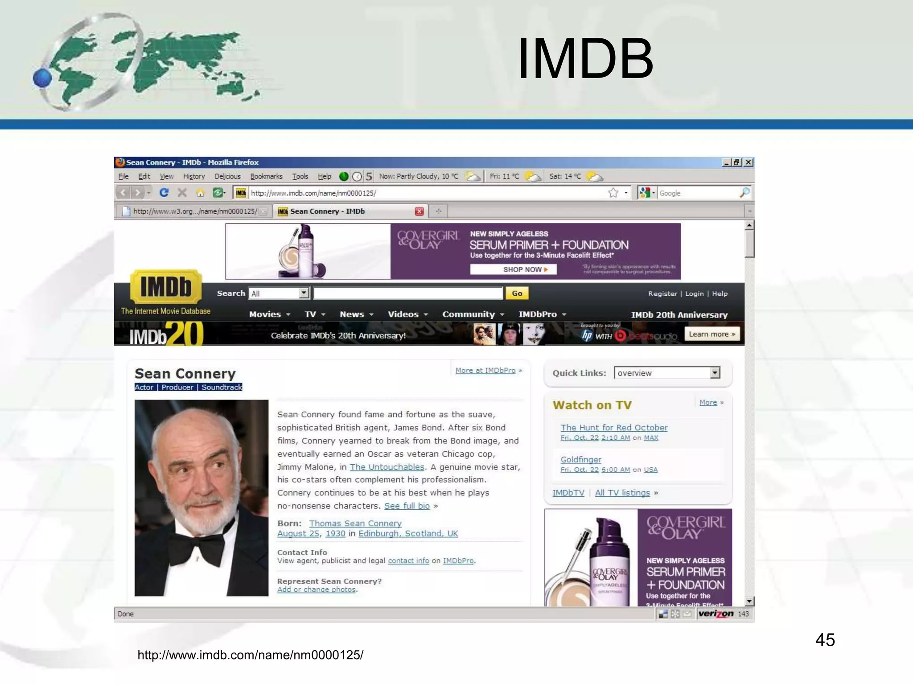Bookmark the page with the star icon

[x=613, y=193]
